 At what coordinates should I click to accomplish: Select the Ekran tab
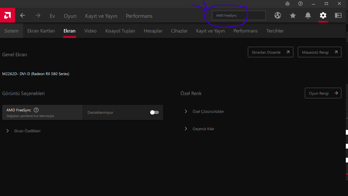click(x=69, y=31)
